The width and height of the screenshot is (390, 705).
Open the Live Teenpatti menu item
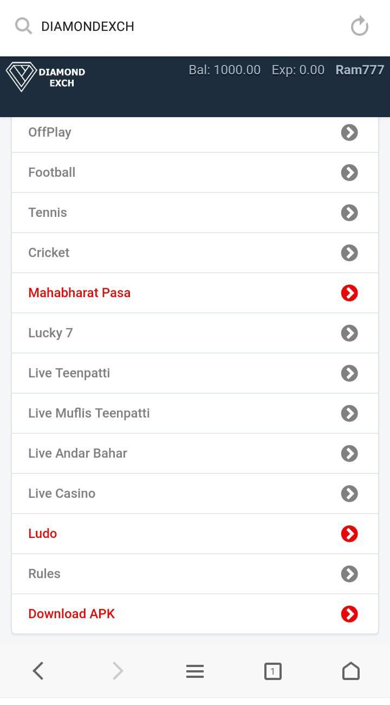pos(195,373)
